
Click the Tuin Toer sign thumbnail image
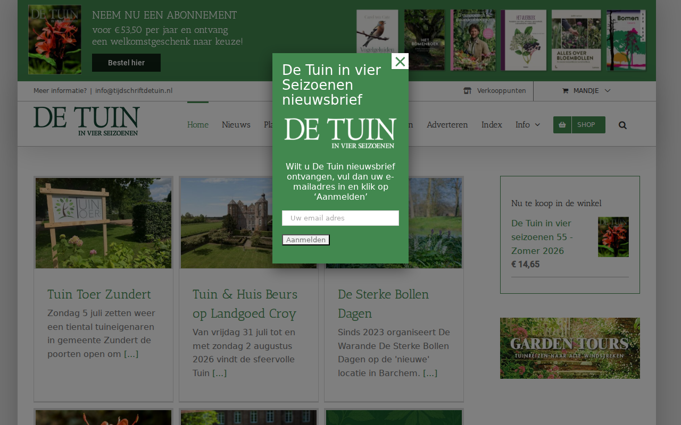pos(103,223)
